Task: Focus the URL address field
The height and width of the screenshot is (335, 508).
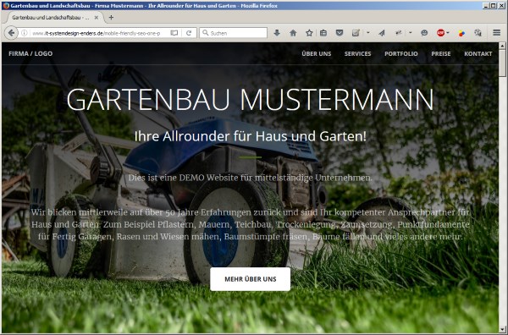Action: [97, 33]
